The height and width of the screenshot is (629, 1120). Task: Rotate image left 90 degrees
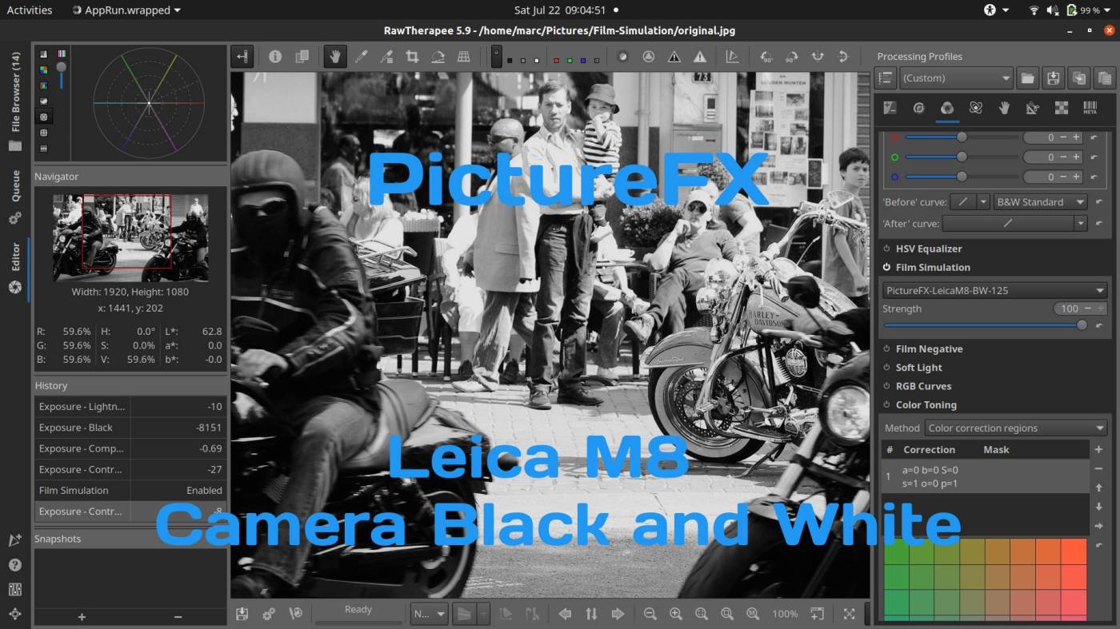(x=766, y=57)
